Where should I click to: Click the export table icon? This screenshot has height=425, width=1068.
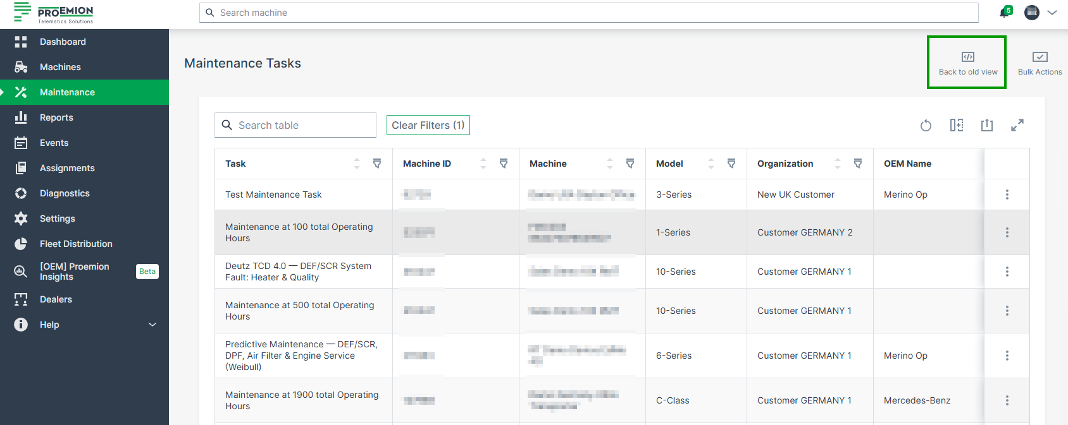(x=987, y=125)
